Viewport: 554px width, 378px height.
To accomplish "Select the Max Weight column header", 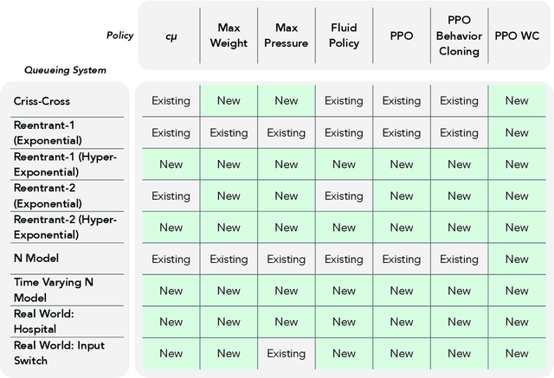I will point(229,35).
